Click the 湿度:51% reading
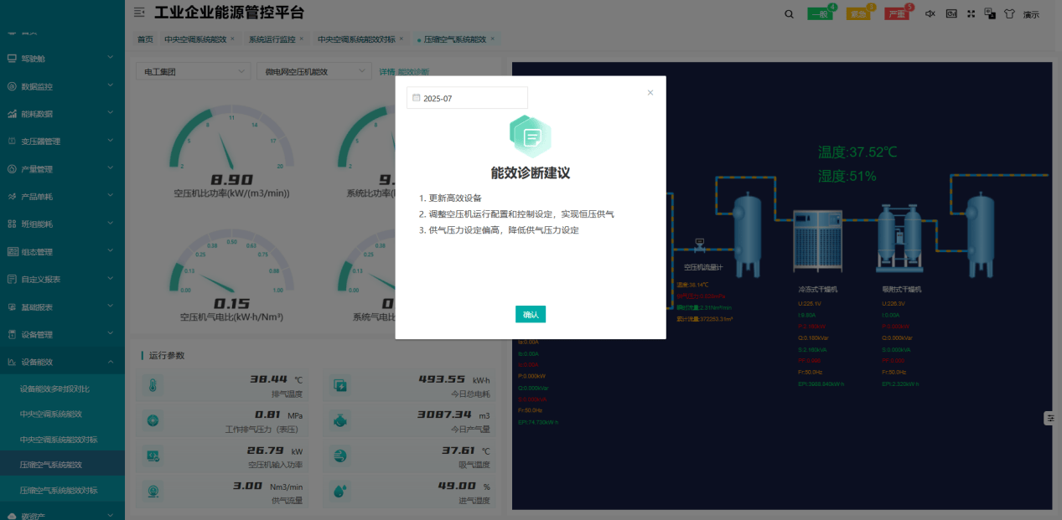1062x520 pixels. click(x=847, y=176)
